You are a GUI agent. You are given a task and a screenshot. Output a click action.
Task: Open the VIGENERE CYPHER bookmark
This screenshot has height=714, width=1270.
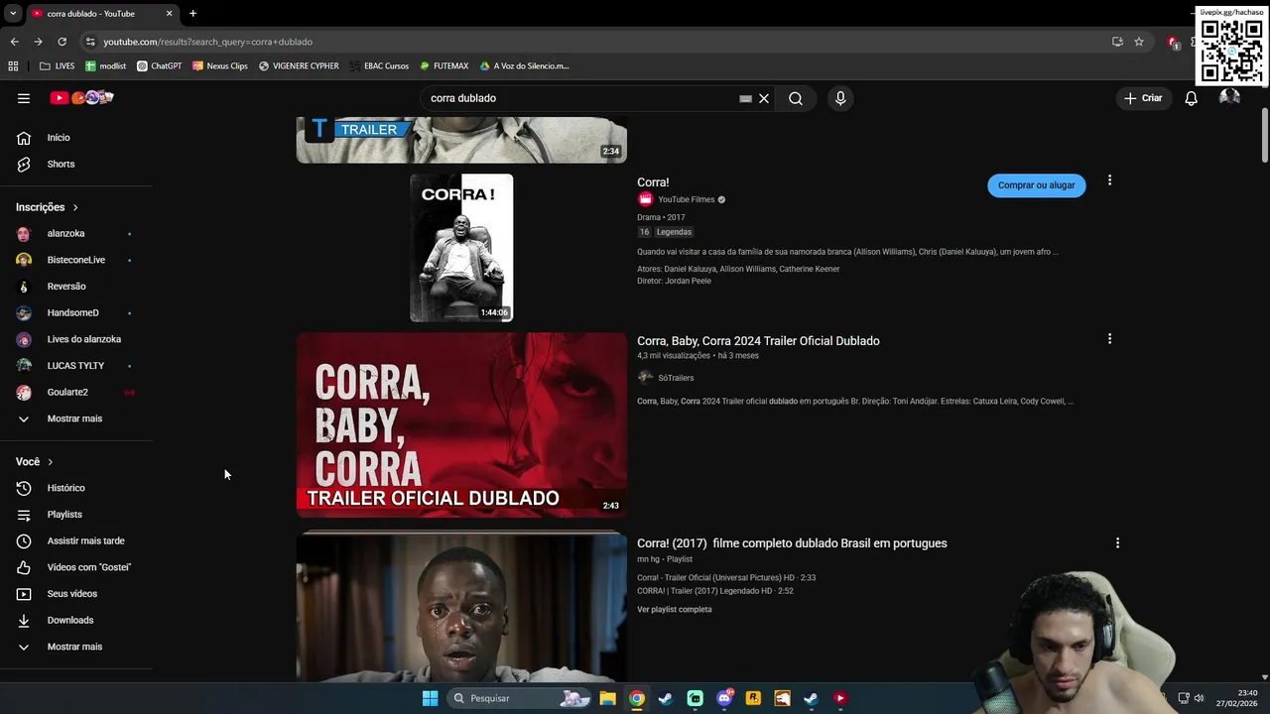(299, 65)
